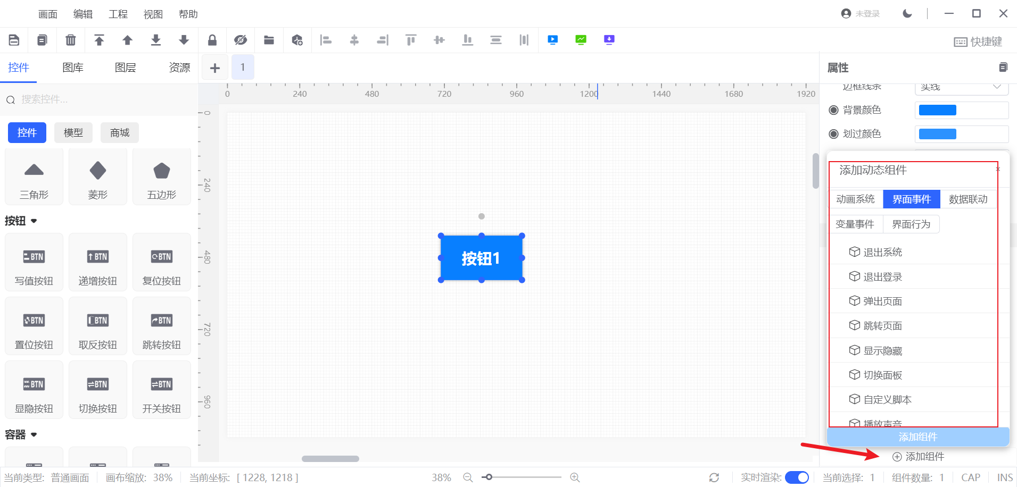This screenshot has width=1017, height=487.
Task: Collapse the 按钮 widget group
Action: coord(34,221)
